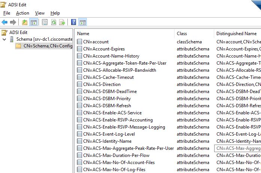The height and width of the screenshot is (173, 261).
Task: Select CN=Account-Expires entry
Action: click(x=104, y=49)
